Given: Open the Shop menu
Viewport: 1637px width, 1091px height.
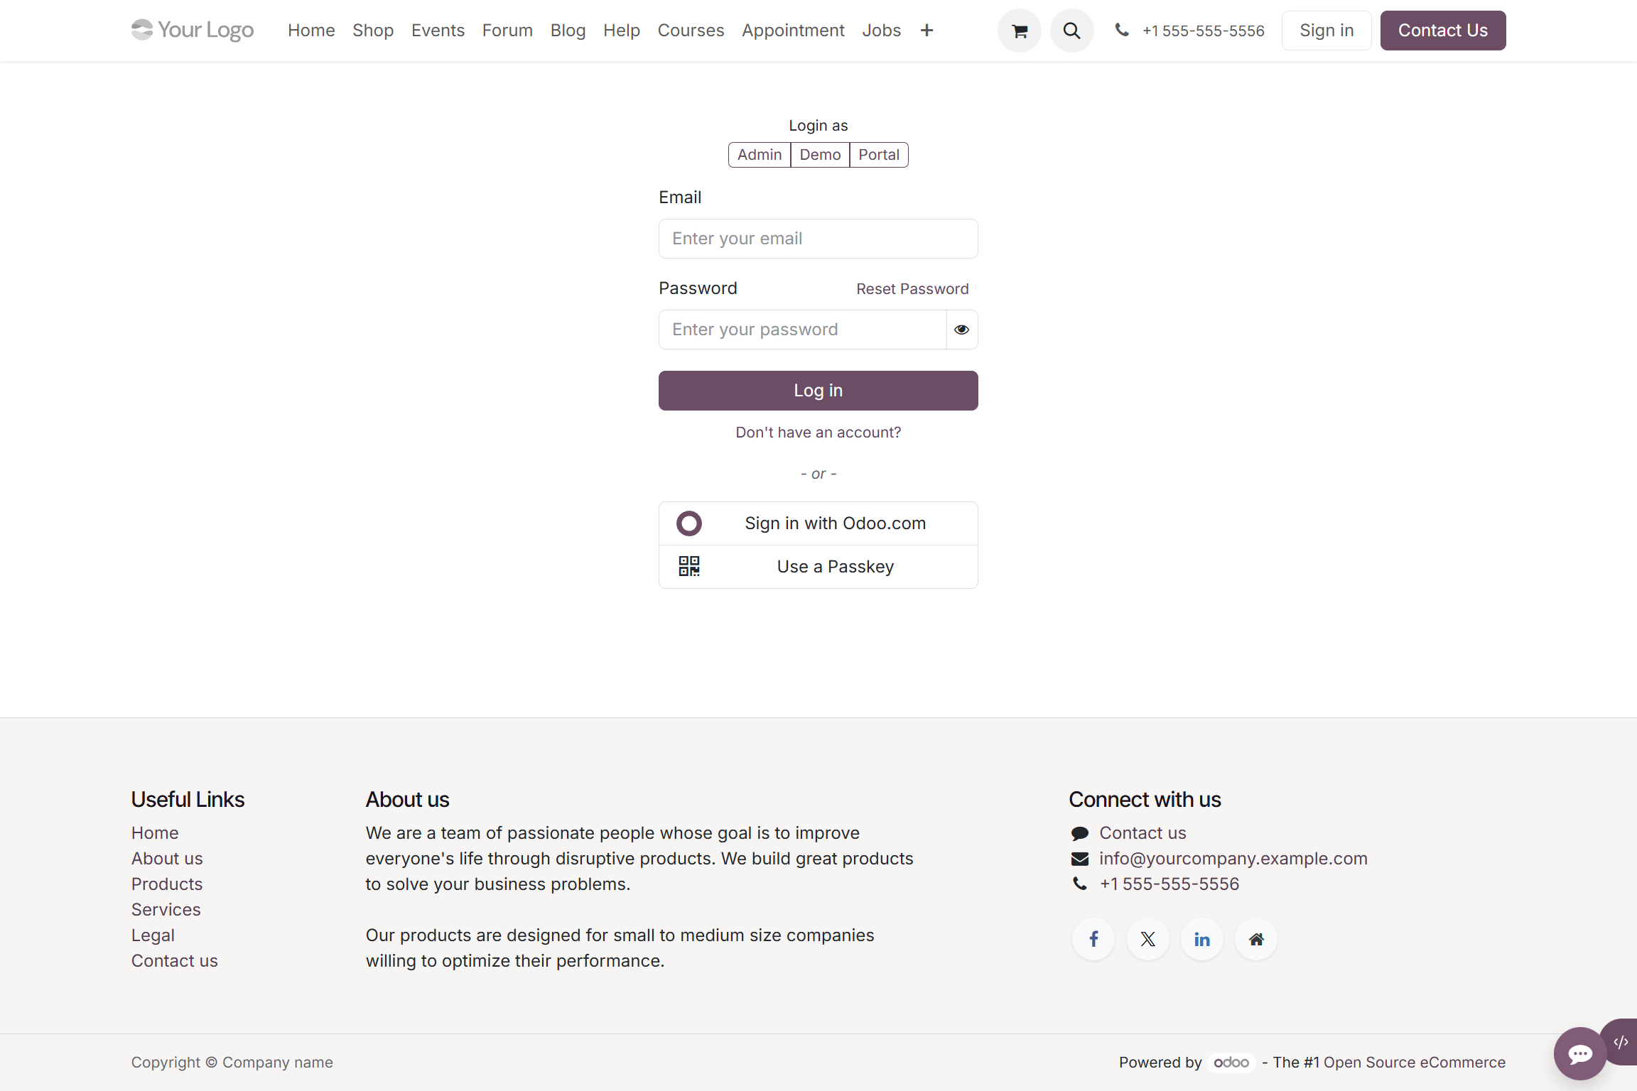Looking at the screenshot, I should pyautogui.click(x=373, y=30).
